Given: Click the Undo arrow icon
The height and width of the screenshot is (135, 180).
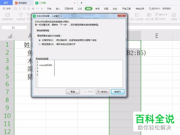Looking at the screenshot, I should point(33,9).
